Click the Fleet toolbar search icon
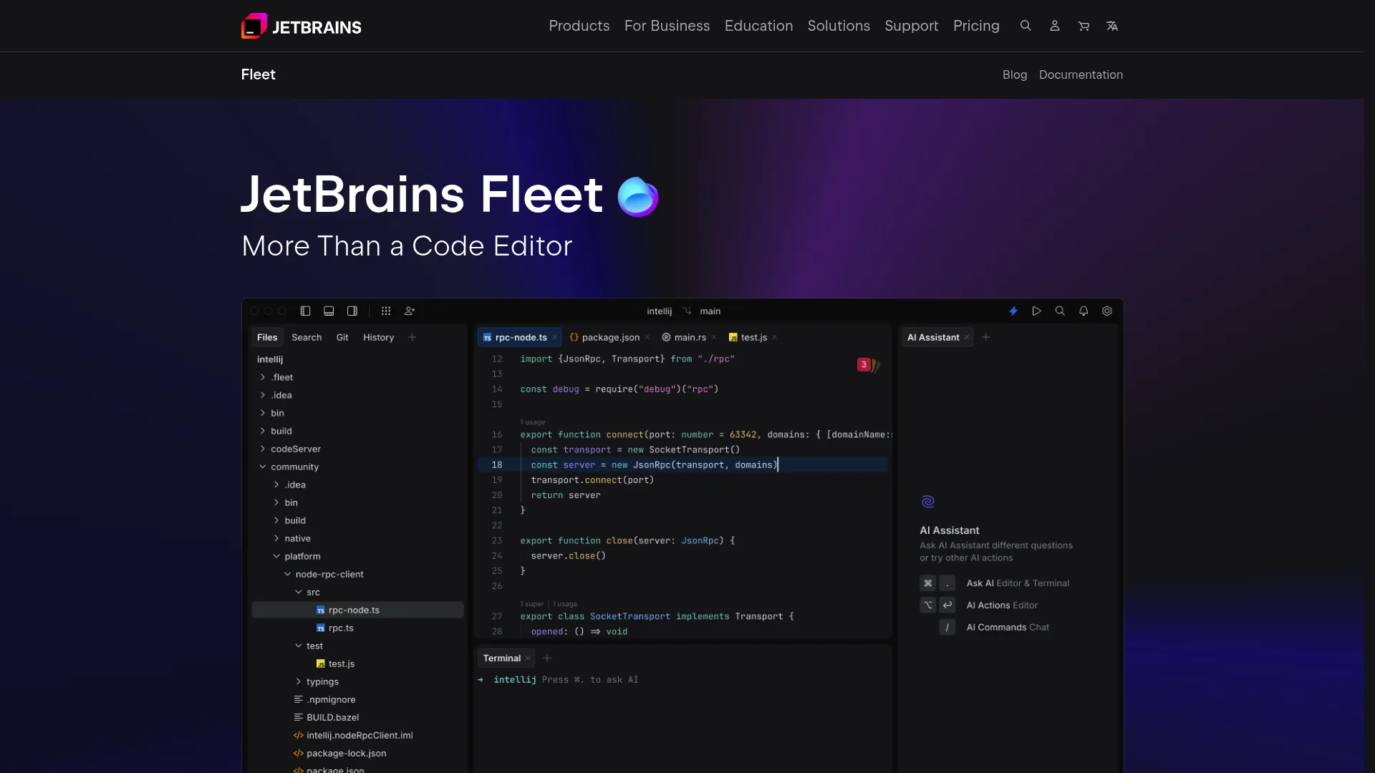Image resolution: width=1375 pixels, height=773 pixels. click(x=1060, y=311)
